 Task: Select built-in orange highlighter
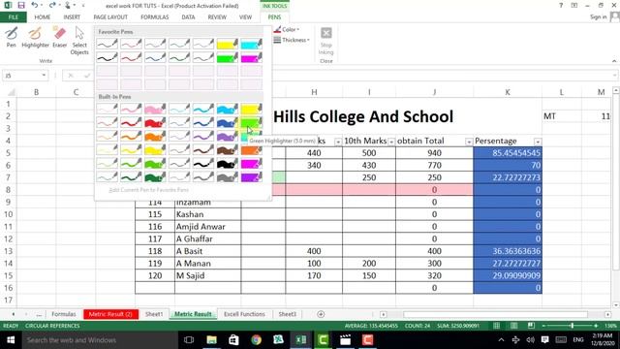[252, 150]
